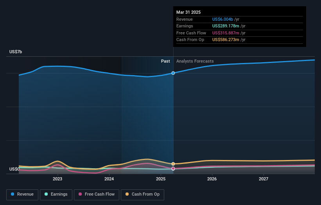The width and height of the screenshot is (321, 205).
Task: Click the 2026 x-axis label
Action: click(212, 179)
